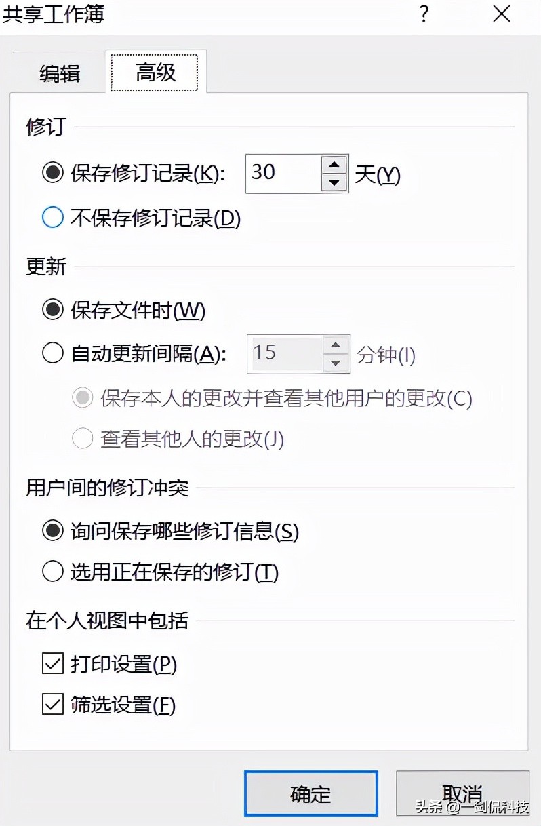Select 选用正在保存的修订 option
Viewport: 541px width, 826px height.
click(x=52, y=572)
